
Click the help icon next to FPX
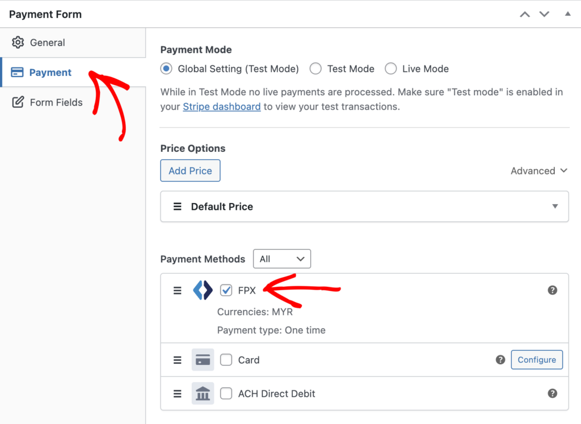(x=552, y=290)
